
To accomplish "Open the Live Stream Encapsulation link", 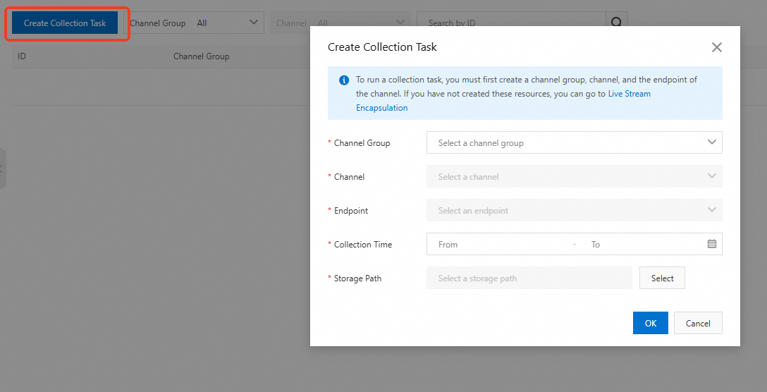I will (x=629, y=94).
